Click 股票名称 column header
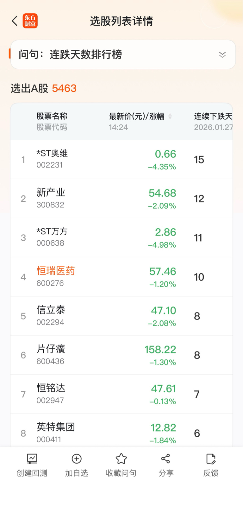243x506 pixels. tap(52, 116)
